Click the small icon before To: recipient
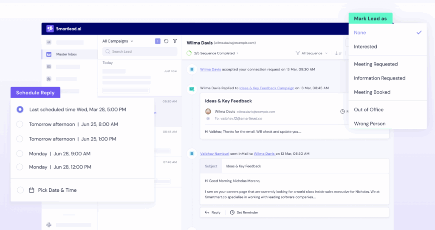 pos(208,118)
